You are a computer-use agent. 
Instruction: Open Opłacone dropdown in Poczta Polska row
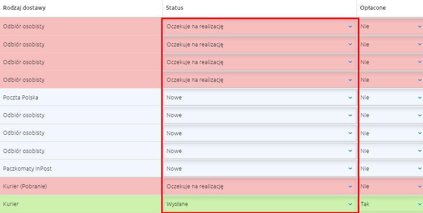391,98
